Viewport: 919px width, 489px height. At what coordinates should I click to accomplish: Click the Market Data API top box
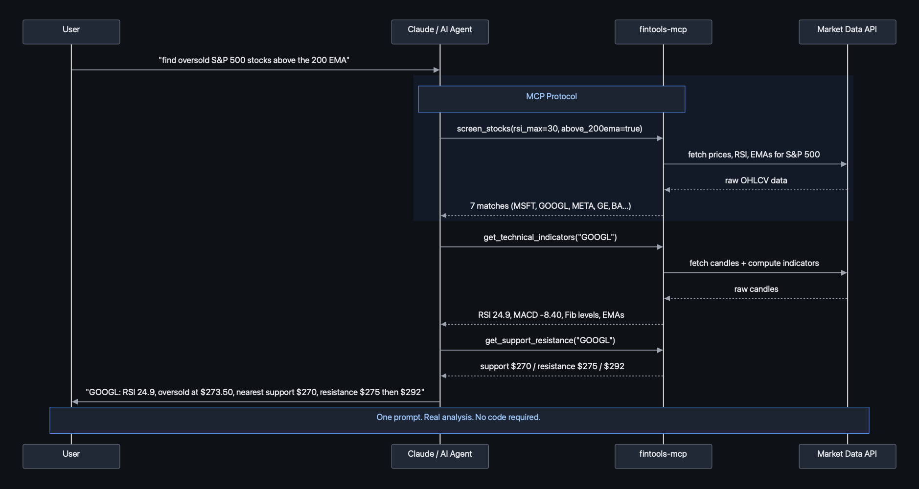tap(847, 31)
